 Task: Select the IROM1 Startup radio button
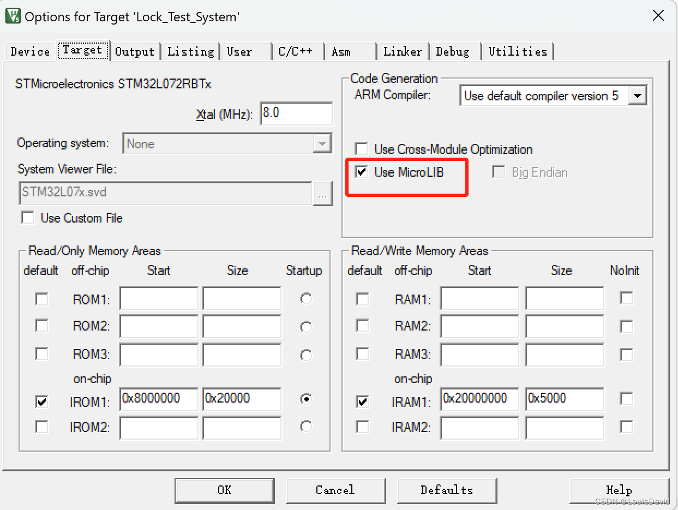coord(306,399)
